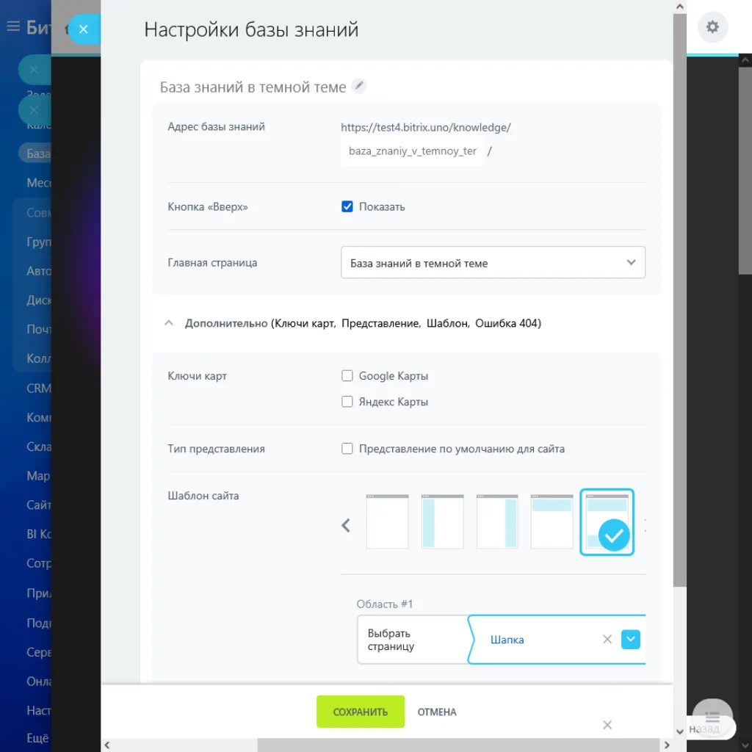Close the settings slider panel
Viewport: 752px width, 752px height.
[83, 29]
